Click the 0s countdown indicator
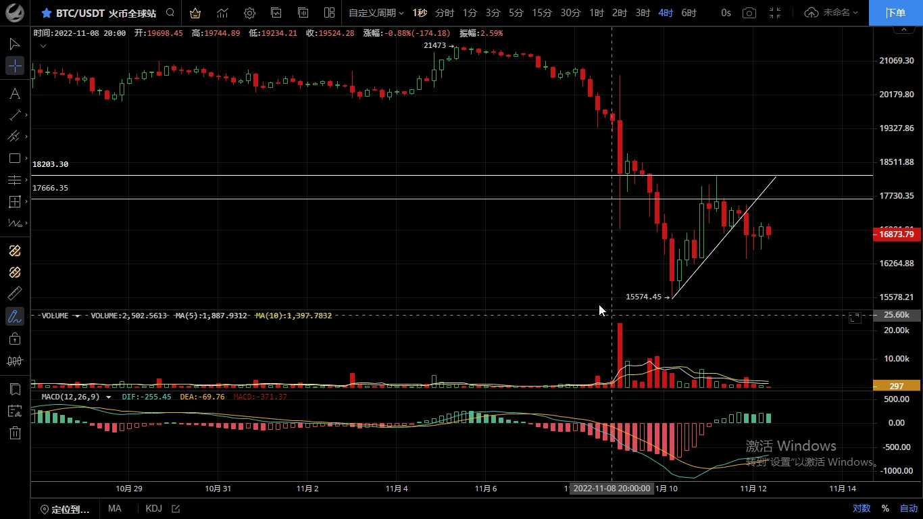 pyautogui.click(x=726, y=13)
